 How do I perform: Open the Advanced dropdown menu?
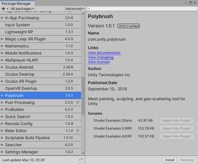75,9
